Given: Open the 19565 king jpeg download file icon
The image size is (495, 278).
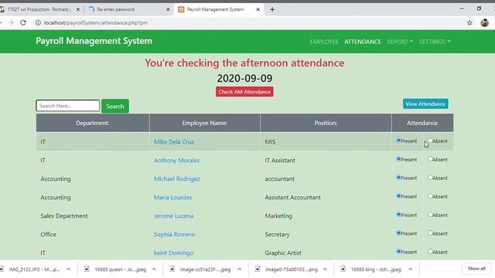Looking at the screenshot, I should pos(343,269).
